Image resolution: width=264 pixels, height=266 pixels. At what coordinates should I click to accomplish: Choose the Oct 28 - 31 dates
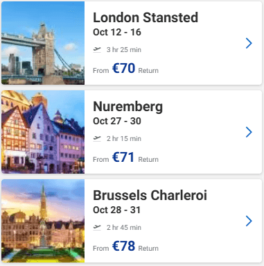pos(116,210)
